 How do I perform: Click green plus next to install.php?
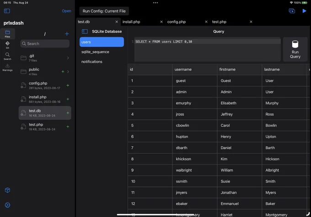[68, 99]
